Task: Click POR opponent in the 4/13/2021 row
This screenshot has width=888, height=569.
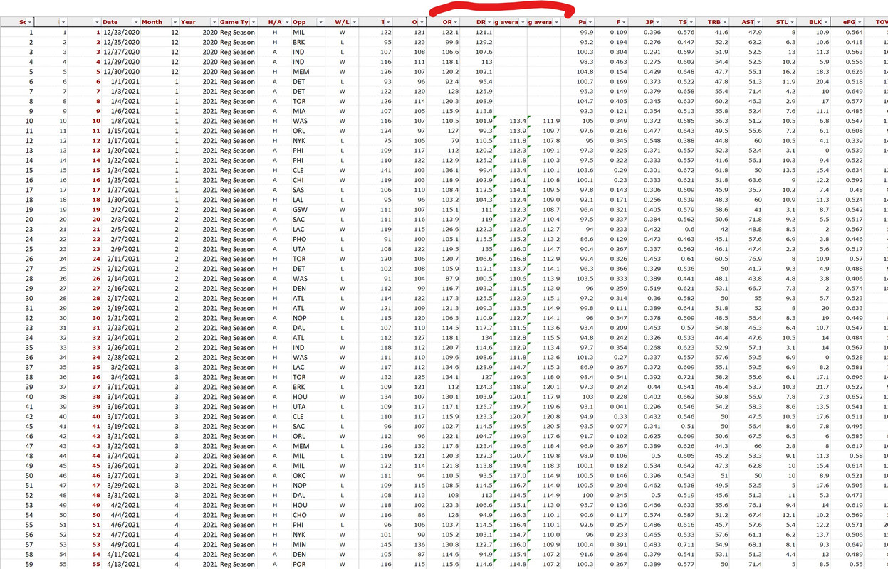Action: [308, 565]
